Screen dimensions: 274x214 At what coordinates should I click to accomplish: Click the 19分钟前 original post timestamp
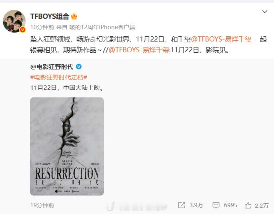click(42, 205)
